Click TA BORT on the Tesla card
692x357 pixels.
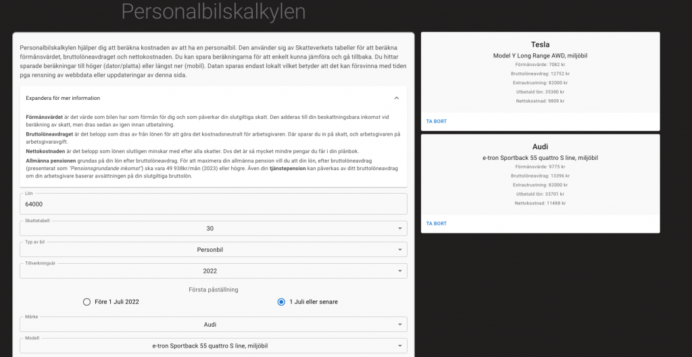click(437, 121)
